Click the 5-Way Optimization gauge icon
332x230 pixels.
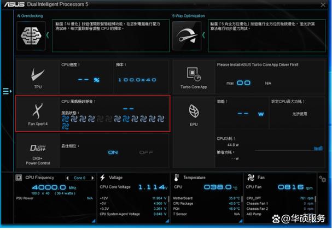point(187,36)
